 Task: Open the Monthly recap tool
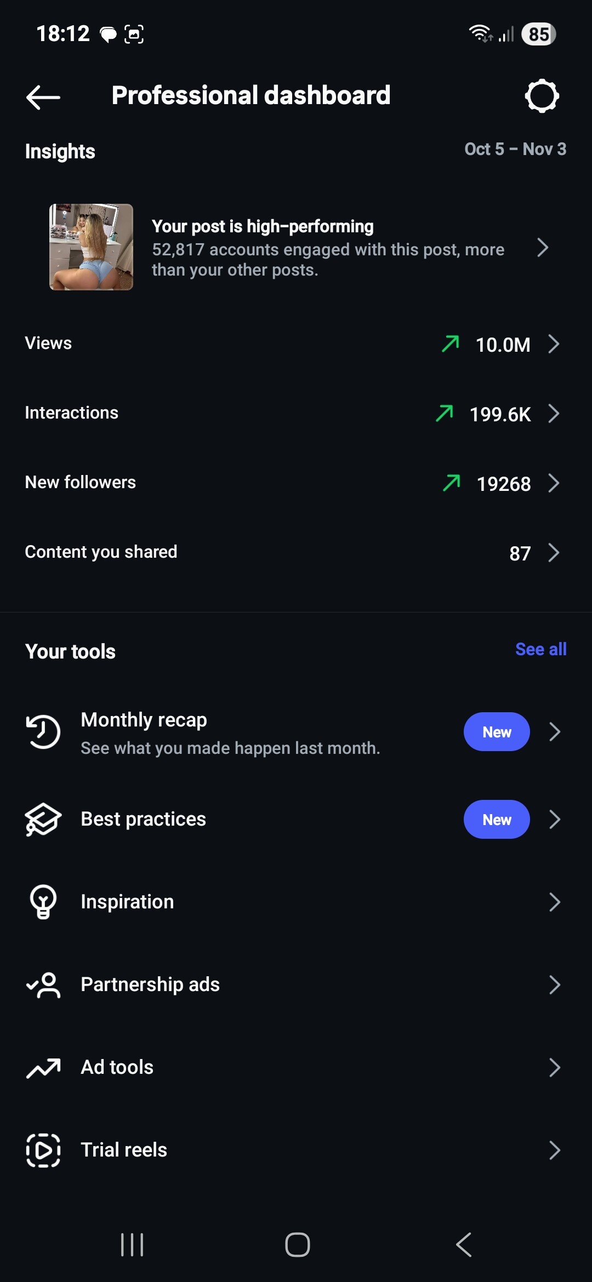(x=230, y=732)
